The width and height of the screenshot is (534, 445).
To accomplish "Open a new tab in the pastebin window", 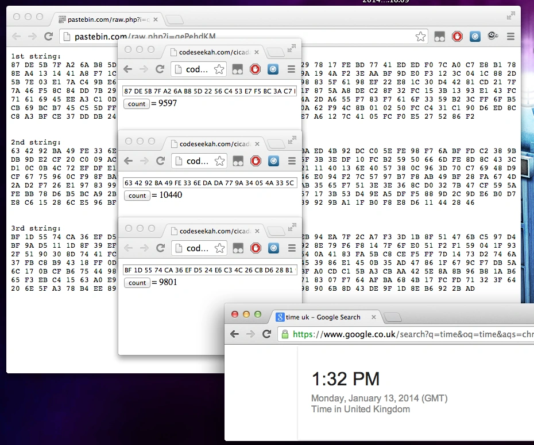I will [175, 20].
